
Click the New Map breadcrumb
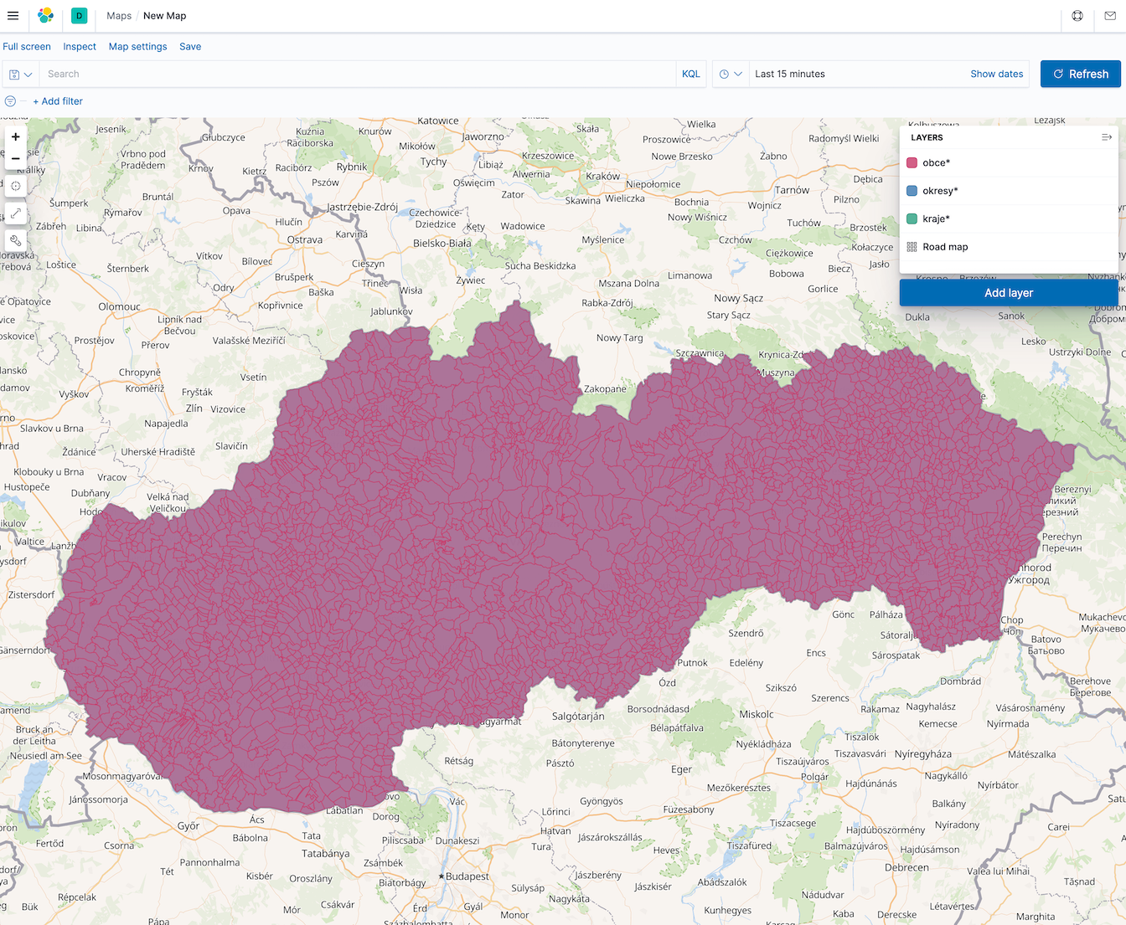click(165, 16)
